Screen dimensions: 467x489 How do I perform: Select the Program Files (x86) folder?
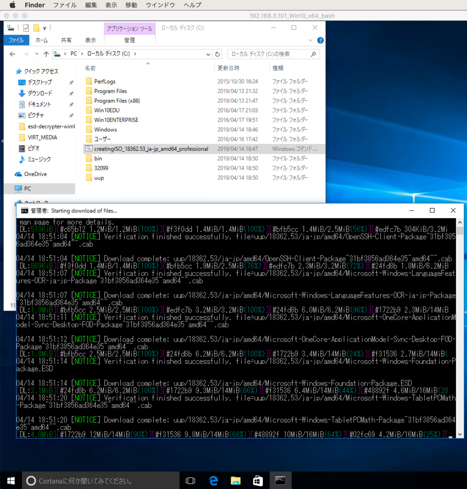point(117,101)
